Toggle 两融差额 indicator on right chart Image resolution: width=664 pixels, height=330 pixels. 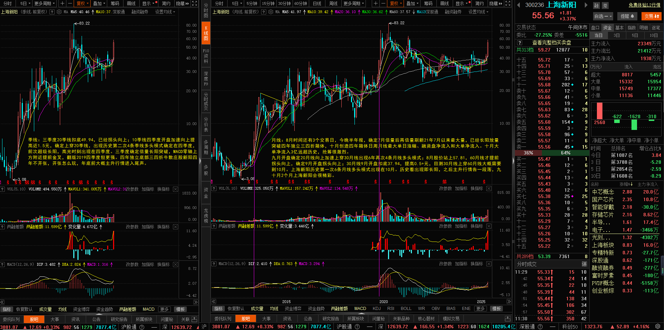tap(339, 309)
